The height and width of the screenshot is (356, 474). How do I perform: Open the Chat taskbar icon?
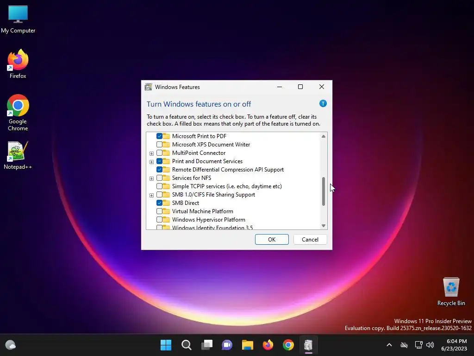tap(227, 345)
